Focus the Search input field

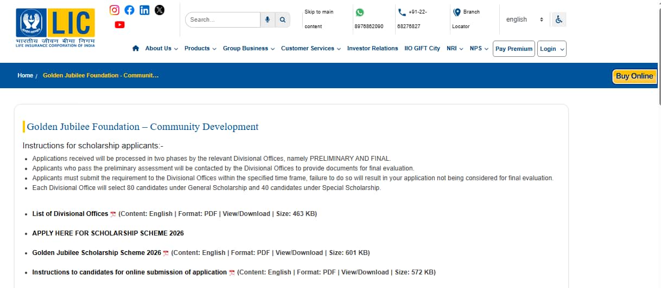click(x=223, y=19)
